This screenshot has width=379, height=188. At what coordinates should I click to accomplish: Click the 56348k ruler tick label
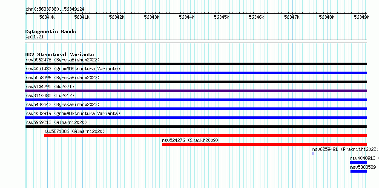[327, 17]
